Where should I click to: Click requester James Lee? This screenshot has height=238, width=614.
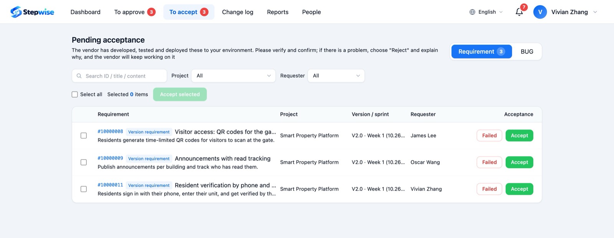pos(423,135)
